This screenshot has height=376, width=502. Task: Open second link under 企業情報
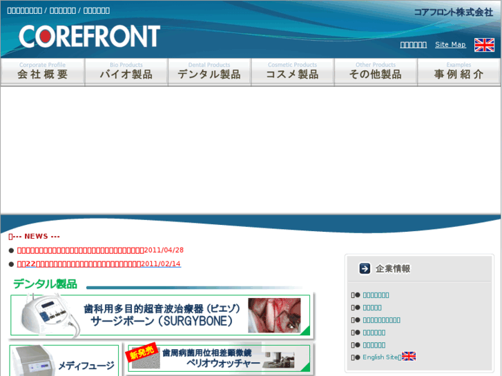(x=372, y=308)
